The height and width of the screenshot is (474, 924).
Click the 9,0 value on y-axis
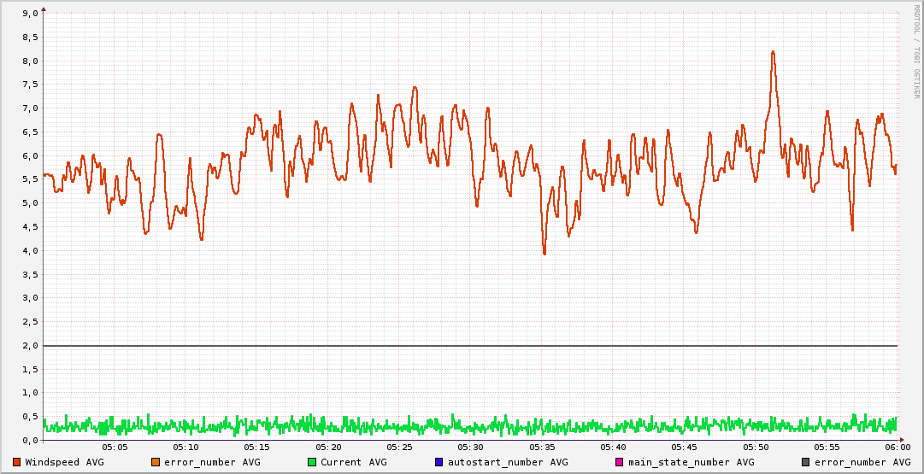29,14
